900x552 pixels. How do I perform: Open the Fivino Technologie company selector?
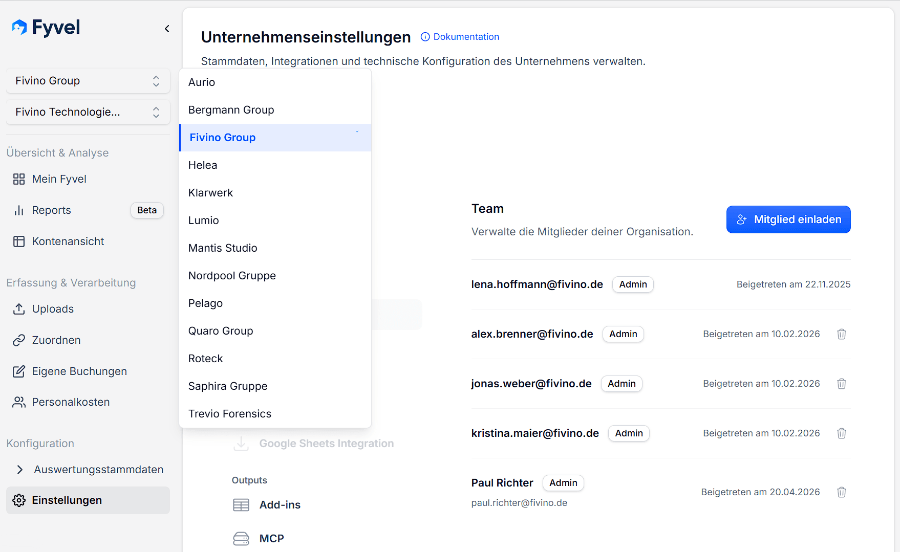click(88, 112)
